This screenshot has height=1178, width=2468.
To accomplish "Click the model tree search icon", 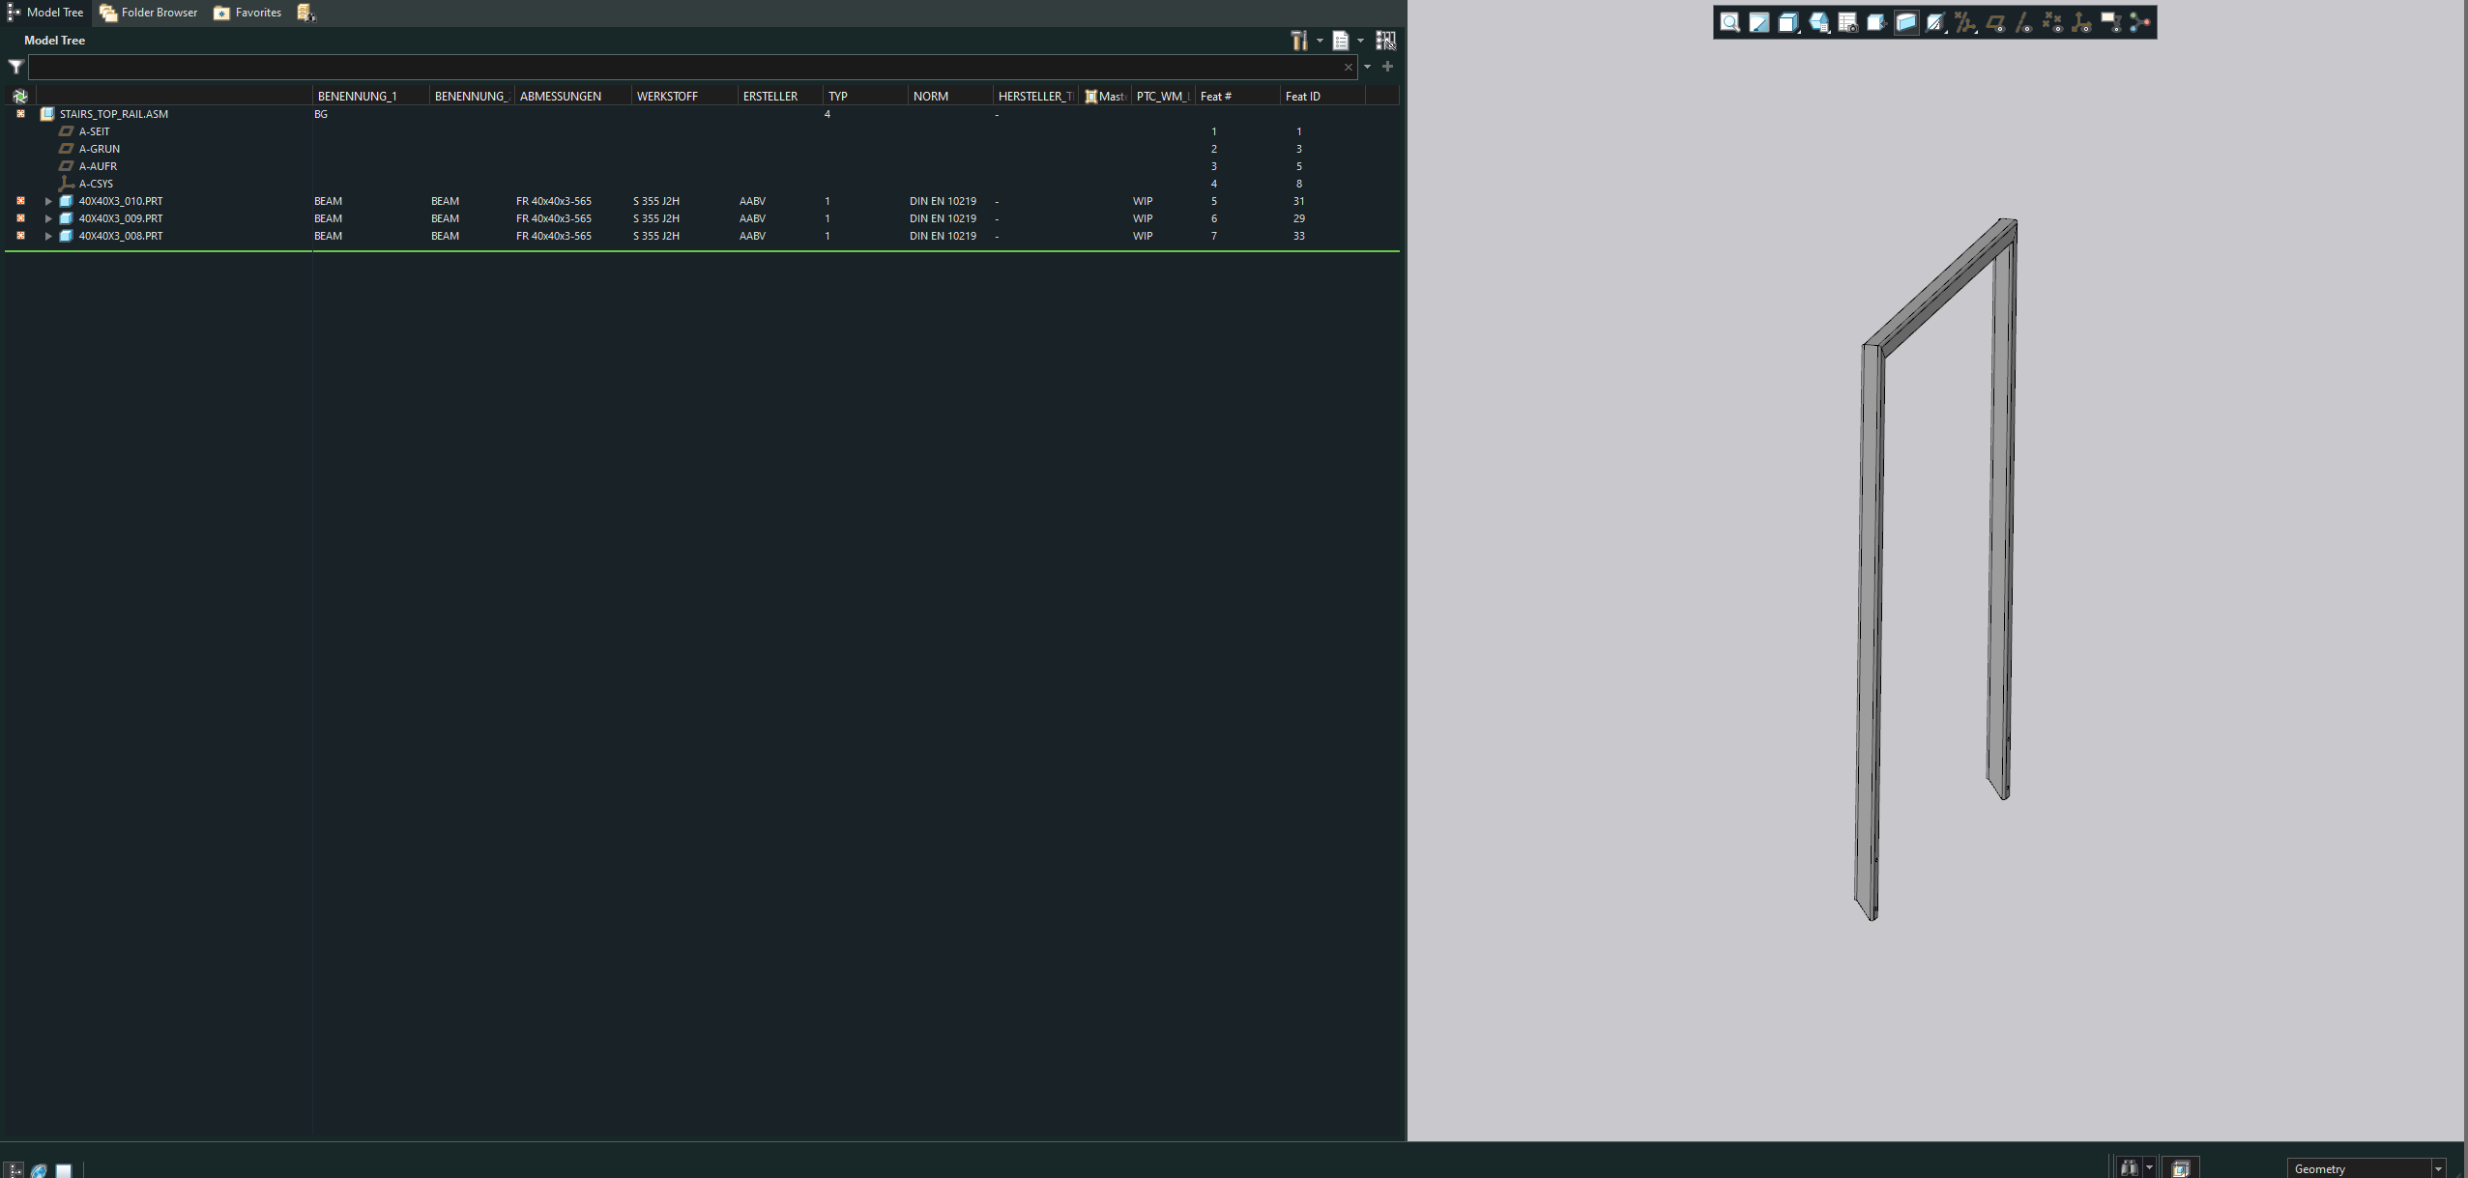I will 1385,41.
